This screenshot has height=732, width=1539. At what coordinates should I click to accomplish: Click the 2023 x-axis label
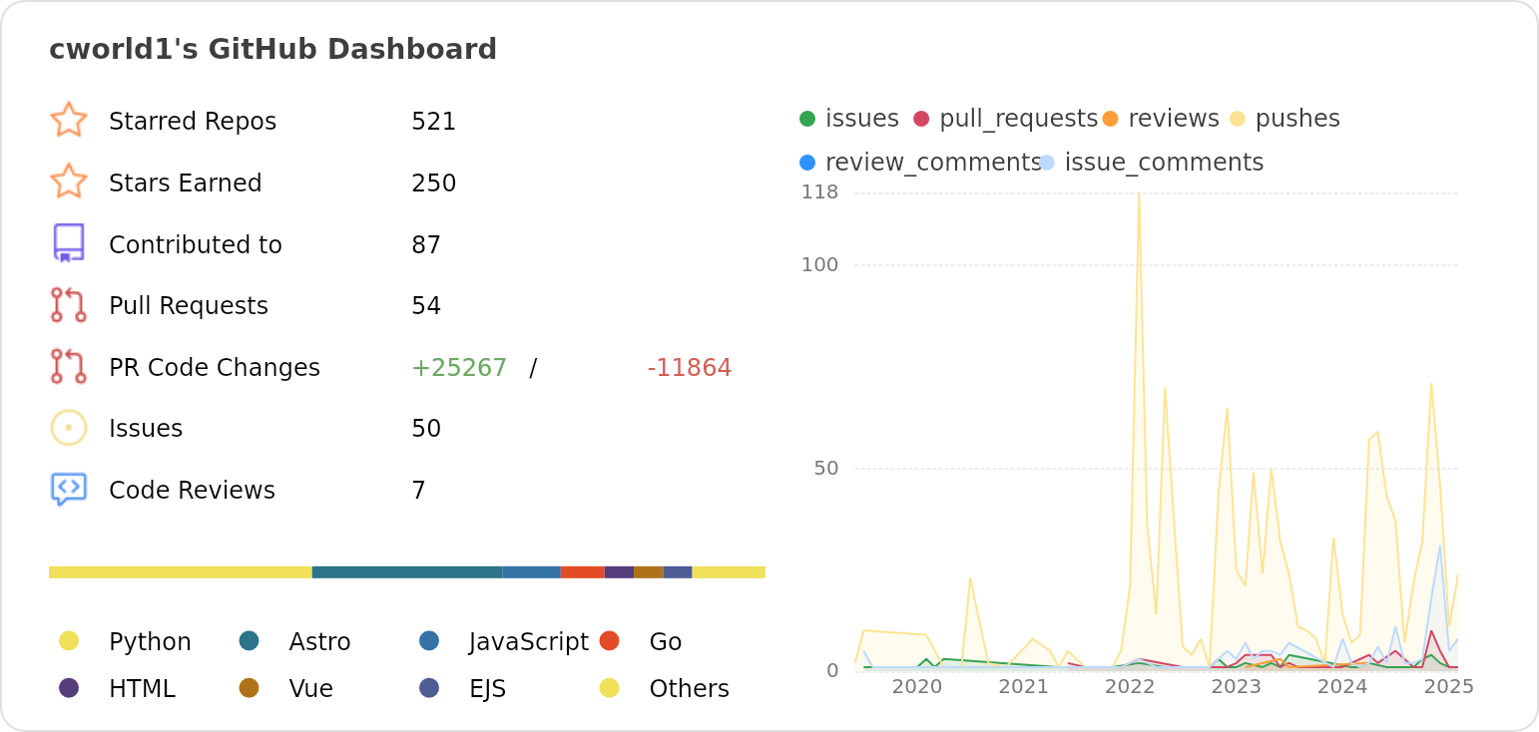[1236, 686]
